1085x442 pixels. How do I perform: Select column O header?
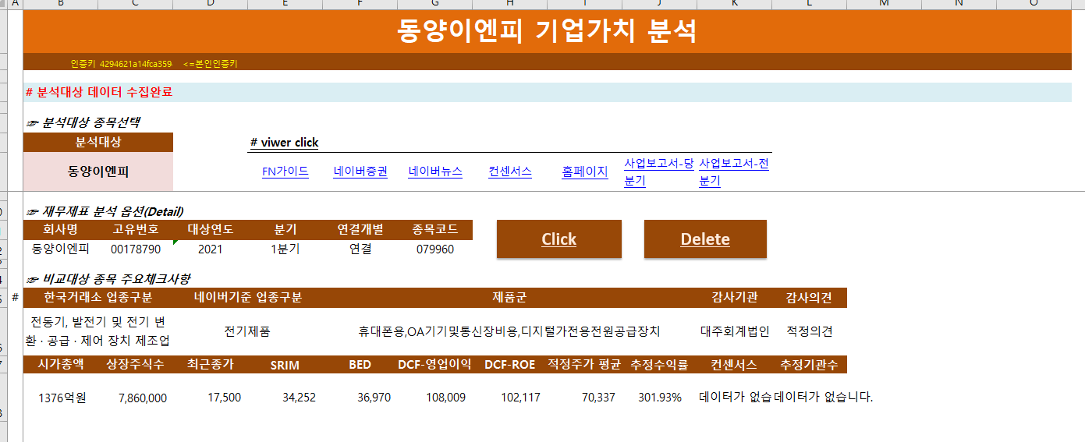pyautogui.click(x=1034, y=4)
